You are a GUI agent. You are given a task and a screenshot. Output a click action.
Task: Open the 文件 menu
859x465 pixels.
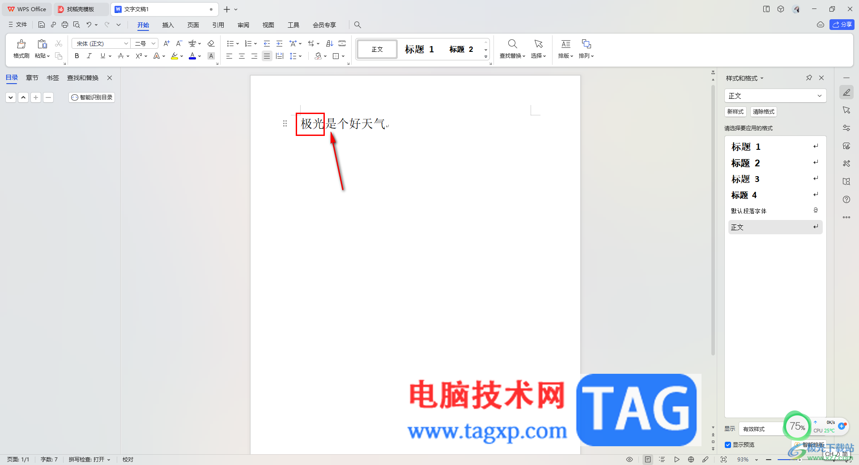[18, 25]
